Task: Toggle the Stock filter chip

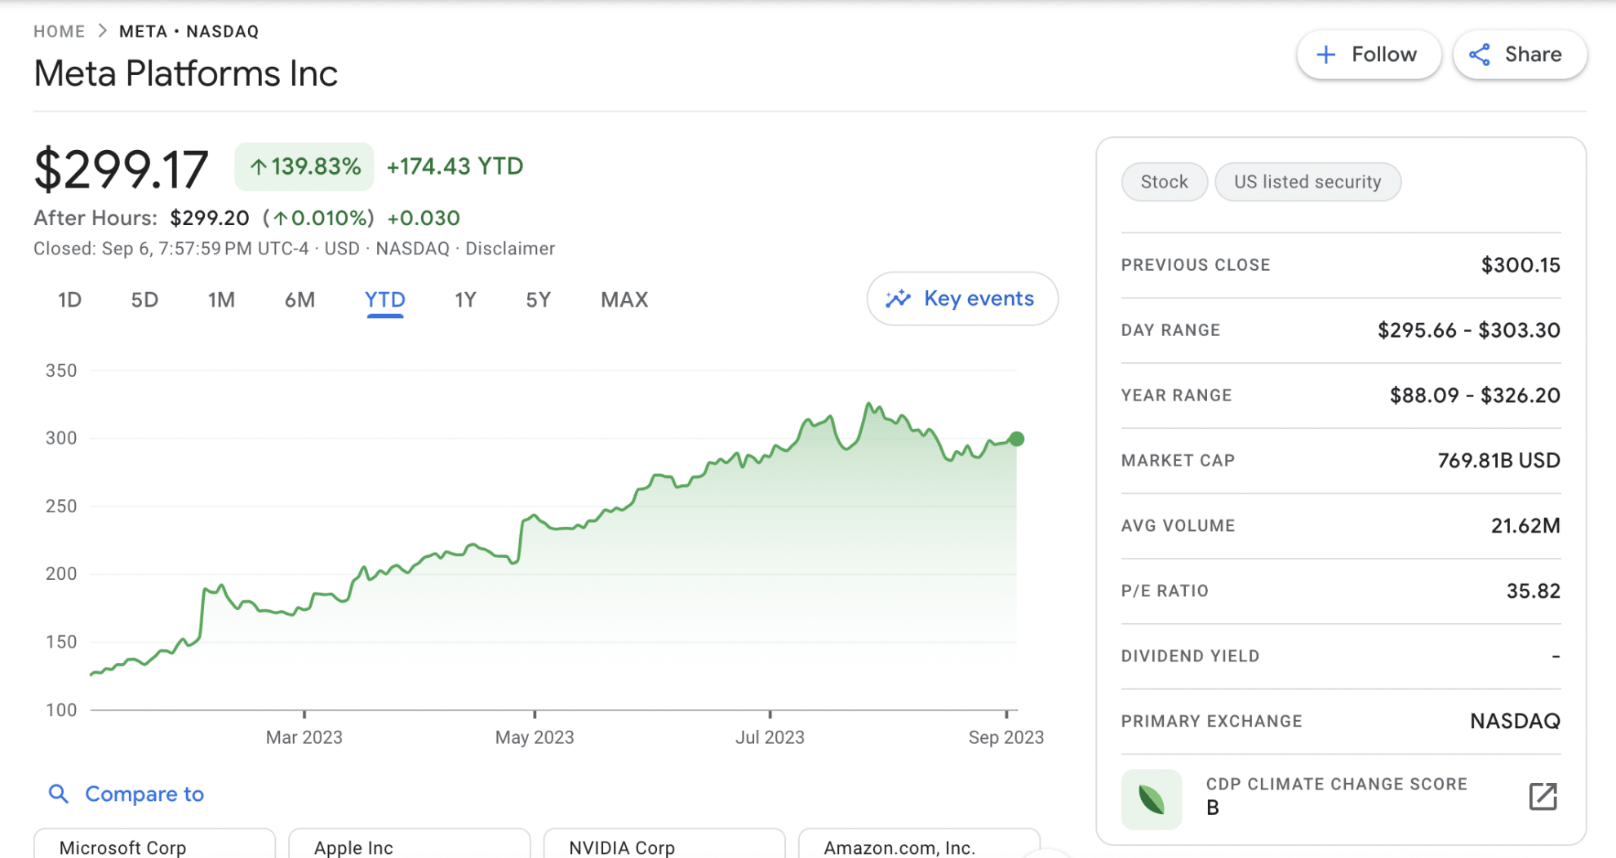Action: point(1165,181)
